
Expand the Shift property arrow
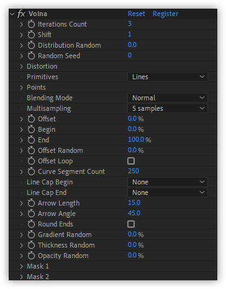coord(22,35)
